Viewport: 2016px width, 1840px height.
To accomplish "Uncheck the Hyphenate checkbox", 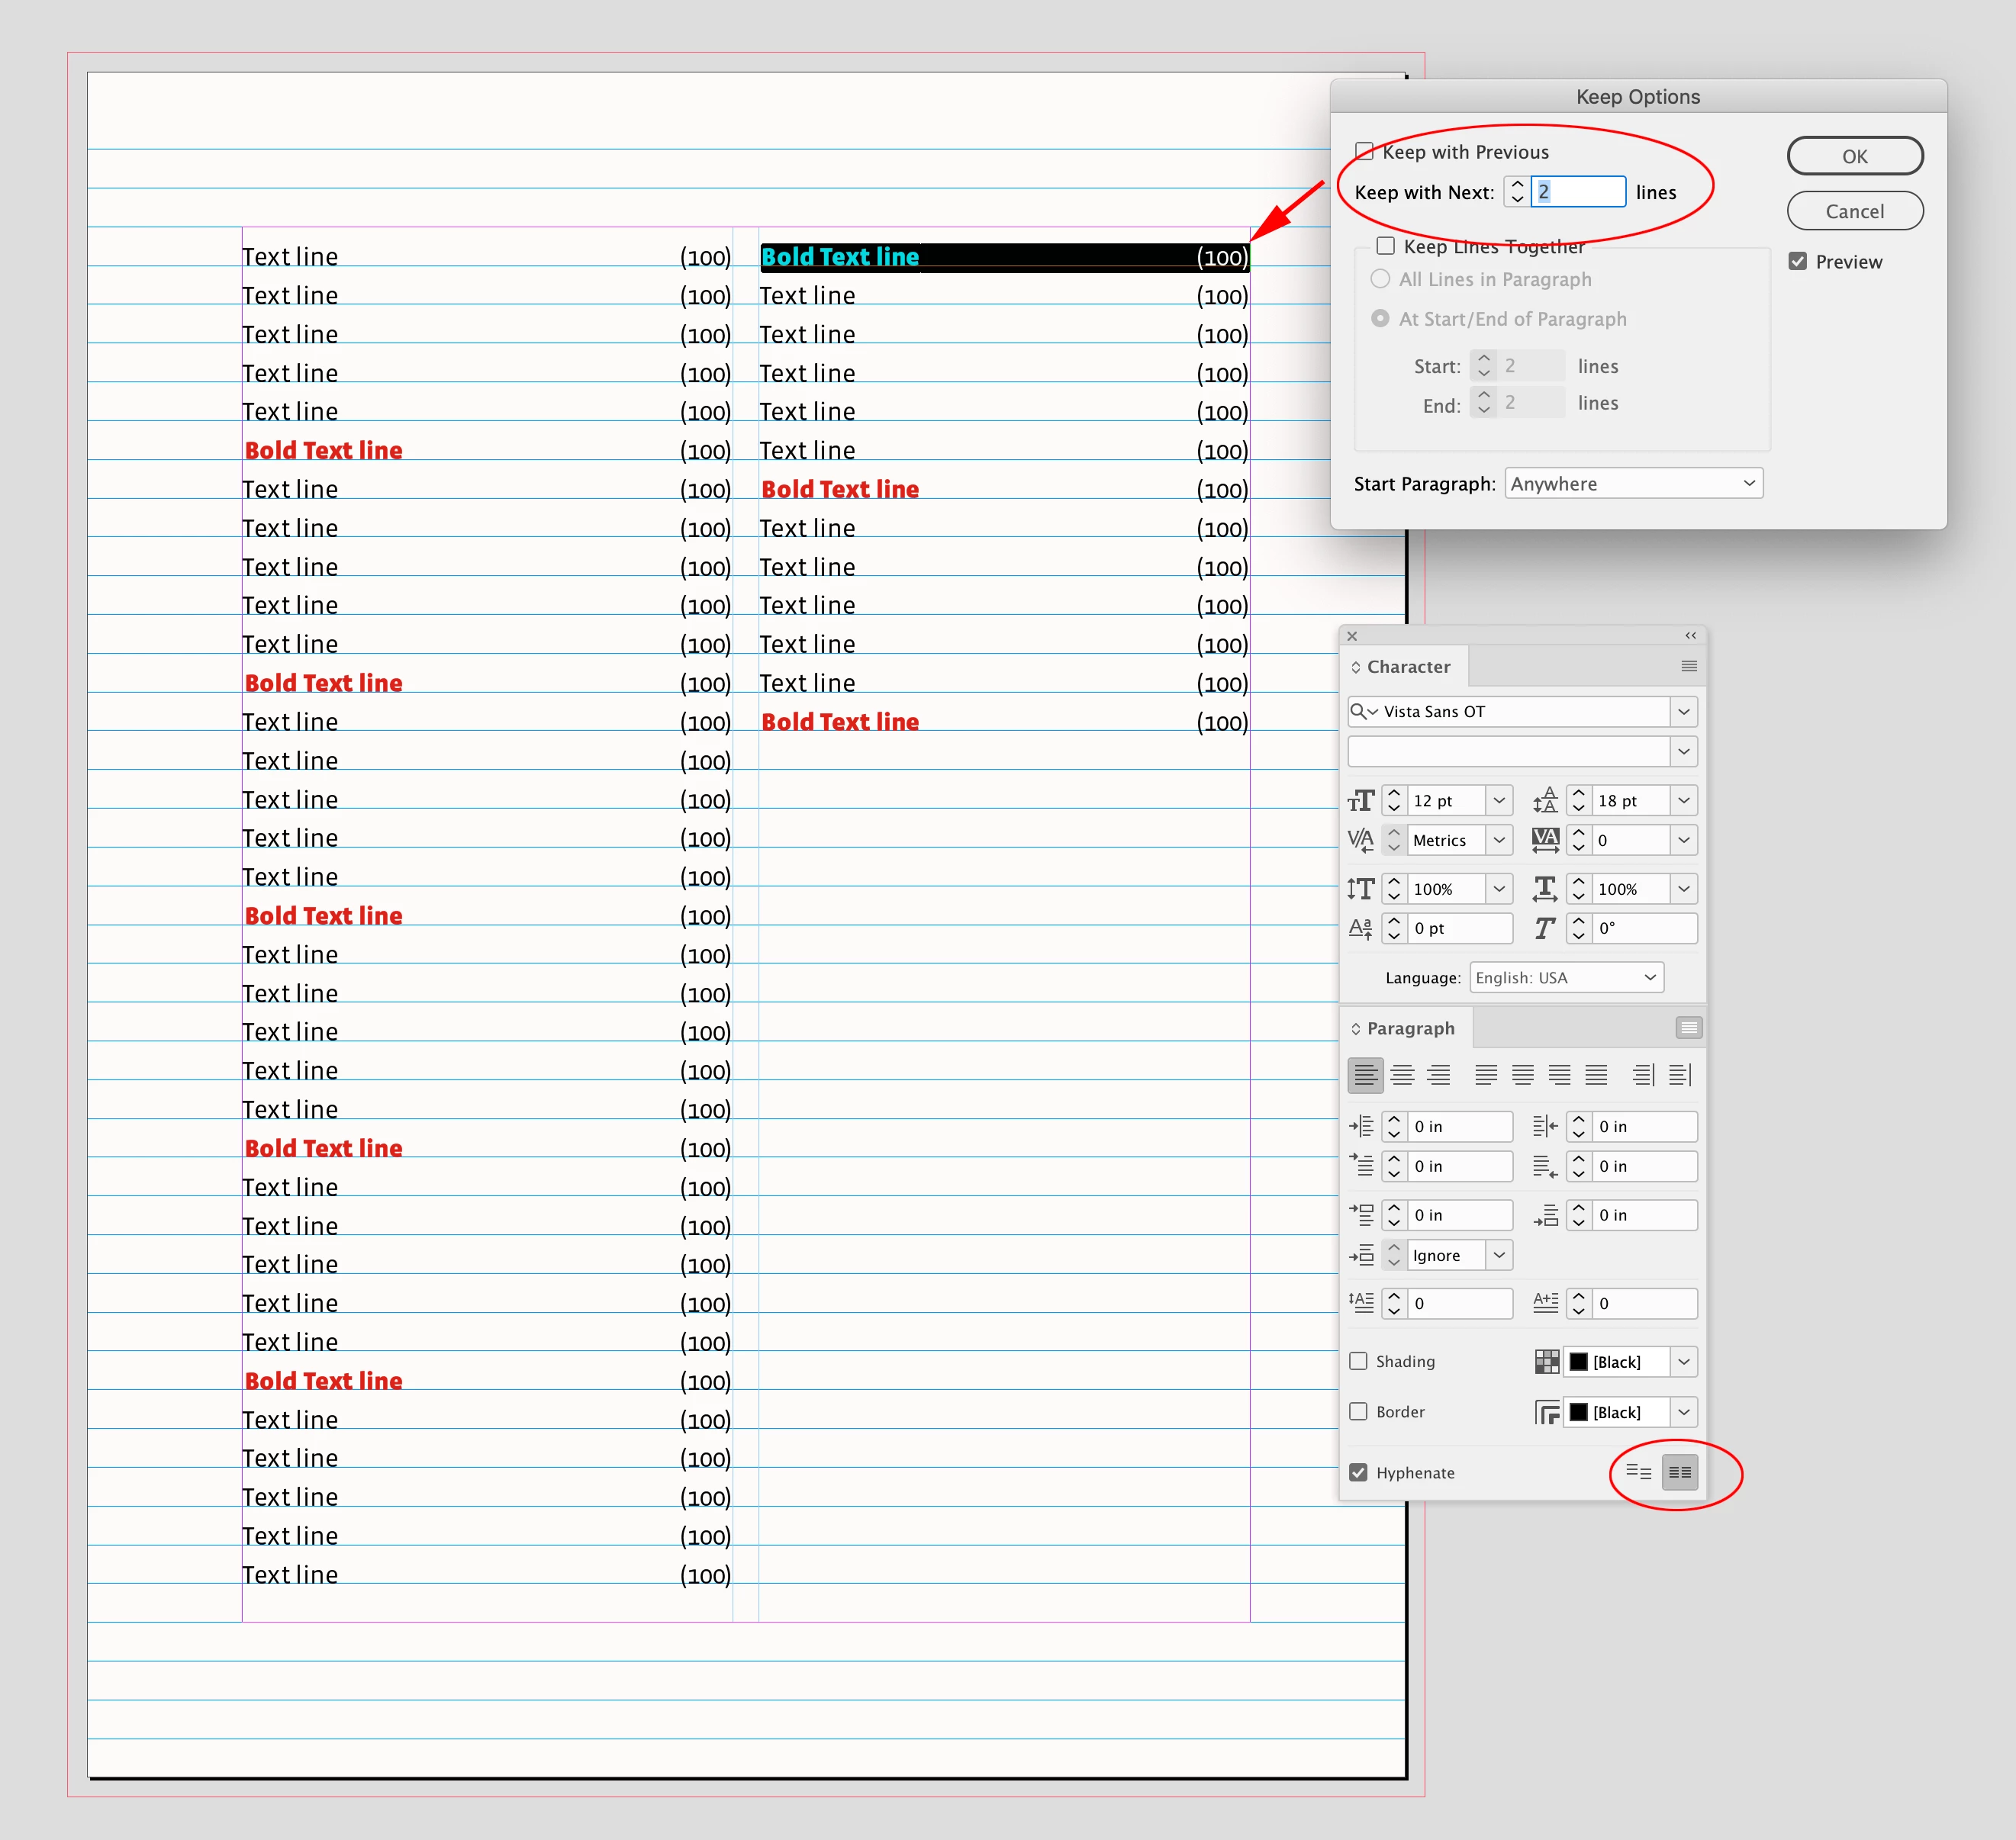I will [x=1358, y=1473].
